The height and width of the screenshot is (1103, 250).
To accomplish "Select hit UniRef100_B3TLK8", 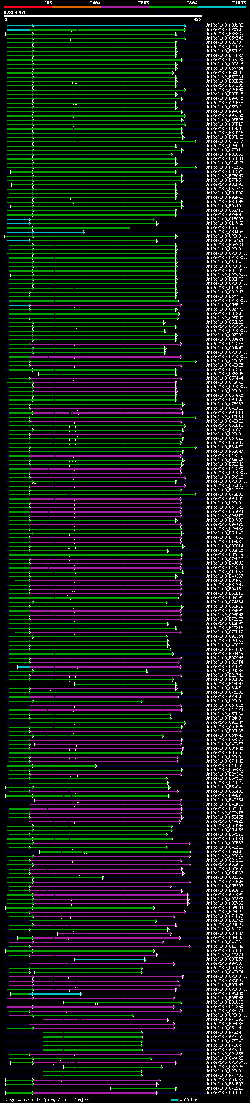I will (x=224, y=137).
